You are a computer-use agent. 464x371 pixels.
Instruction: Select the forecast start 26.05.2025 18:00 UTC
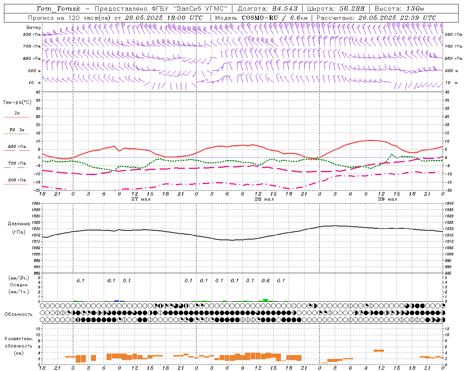pyautogui.click(x=163, y=18)
